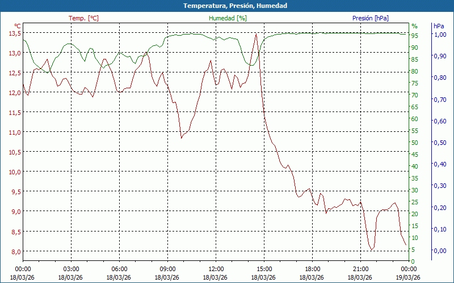Image resolution: width=454 pixels, height=283 pixels.
Task: Click the 09:00 time axis label
Action: pyautogui.click(x=167, y=269)
